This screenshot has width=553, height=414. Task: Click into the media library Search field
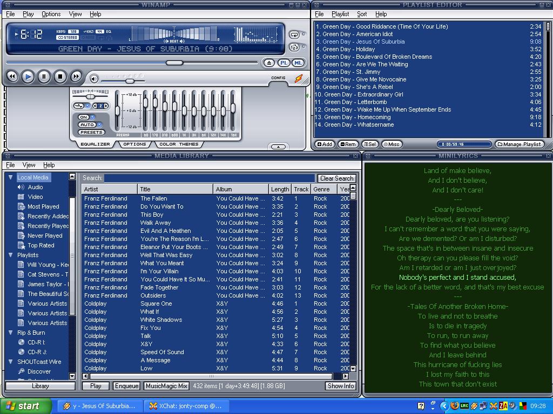click(x=209, y=178)
